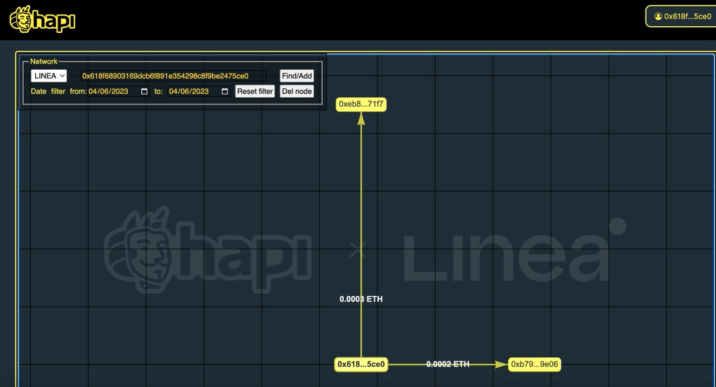
Task: Click the date filter 'to' date field
Action: pos(199,91)
